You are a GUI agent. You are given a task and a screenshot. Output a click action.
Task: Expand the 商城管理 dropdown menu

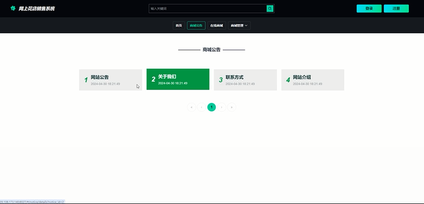(x=239, y=26)
